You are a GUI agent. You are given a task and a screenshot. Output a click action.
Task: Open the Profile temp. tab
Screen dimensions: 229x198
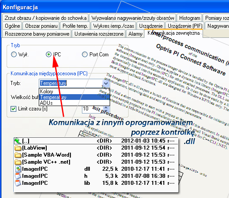coord(75,26)
